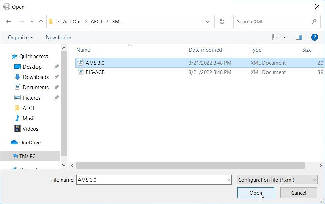Select Downloads in Quick access
Image resolution: width=325 pixels, height=204 pixels.
point(35,77)
